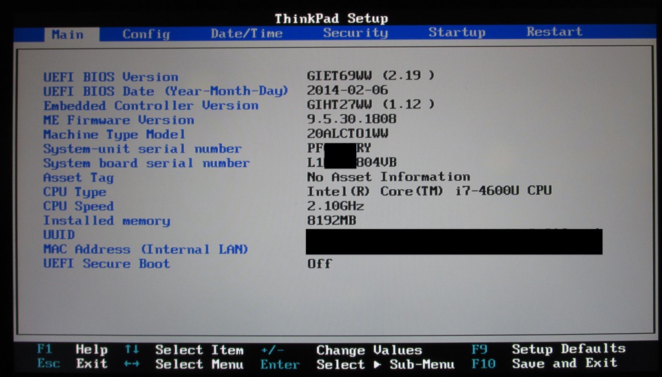Click model value 20ALCTO1WW
Screen dimensions: 662x377
[347, 134]
